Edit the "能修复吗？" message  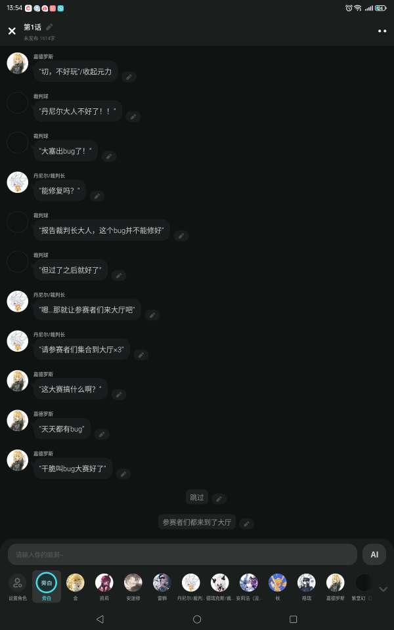click(97, 196)
